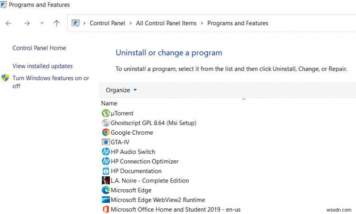Image resolution: width=356 pixels, height=214 pixels.
Task: Click the HP Audio Switch icon
Action: 106,152
